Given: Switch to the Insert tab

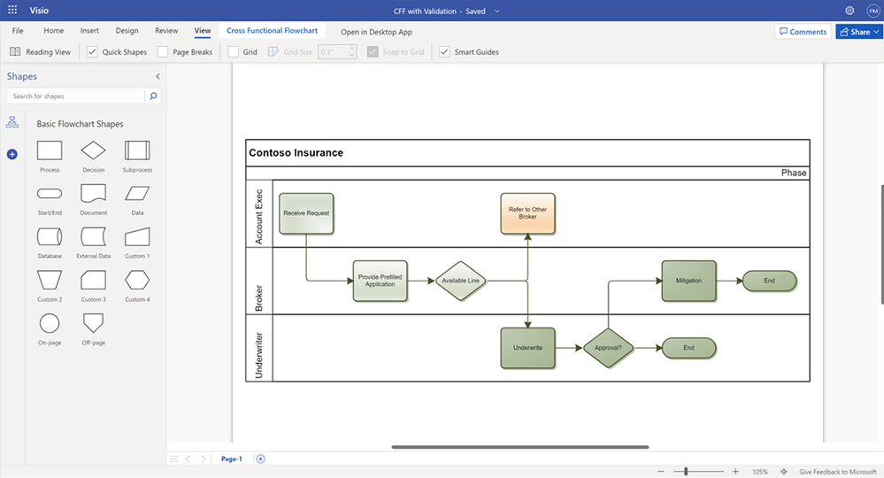Looking at the screenshot, I should [x=89, y=31].
